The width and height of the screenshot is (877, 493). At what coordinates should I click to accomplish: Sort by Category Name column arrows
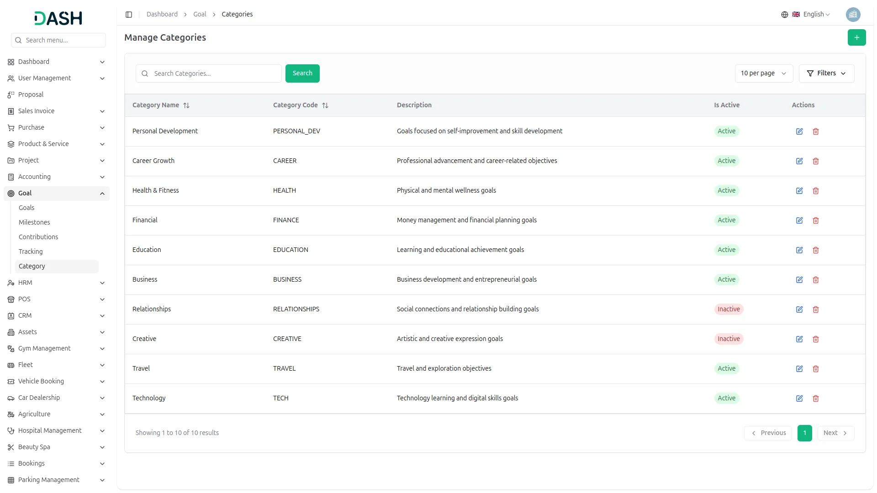click(186, 105)
